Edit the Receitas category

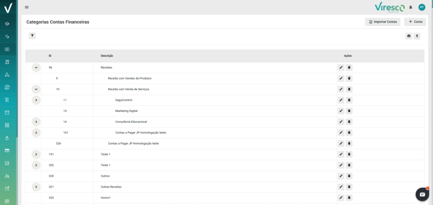(341, 67)
